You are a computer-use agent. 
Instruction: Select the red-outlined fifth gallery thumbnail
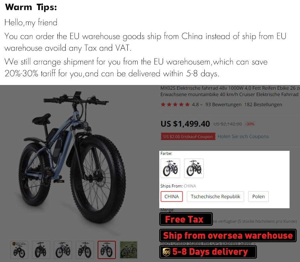(107, 250)
